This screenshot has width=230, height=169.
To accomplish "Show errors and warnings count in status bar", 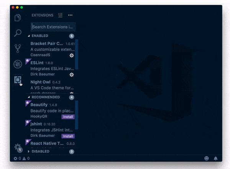I will click(x=22, y=158).
